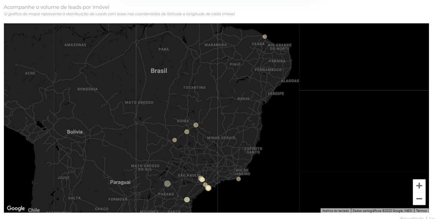This screenshot has height=219, width=435.
Task: Click the MARANHÃO state label
Action: click(216, 45)
